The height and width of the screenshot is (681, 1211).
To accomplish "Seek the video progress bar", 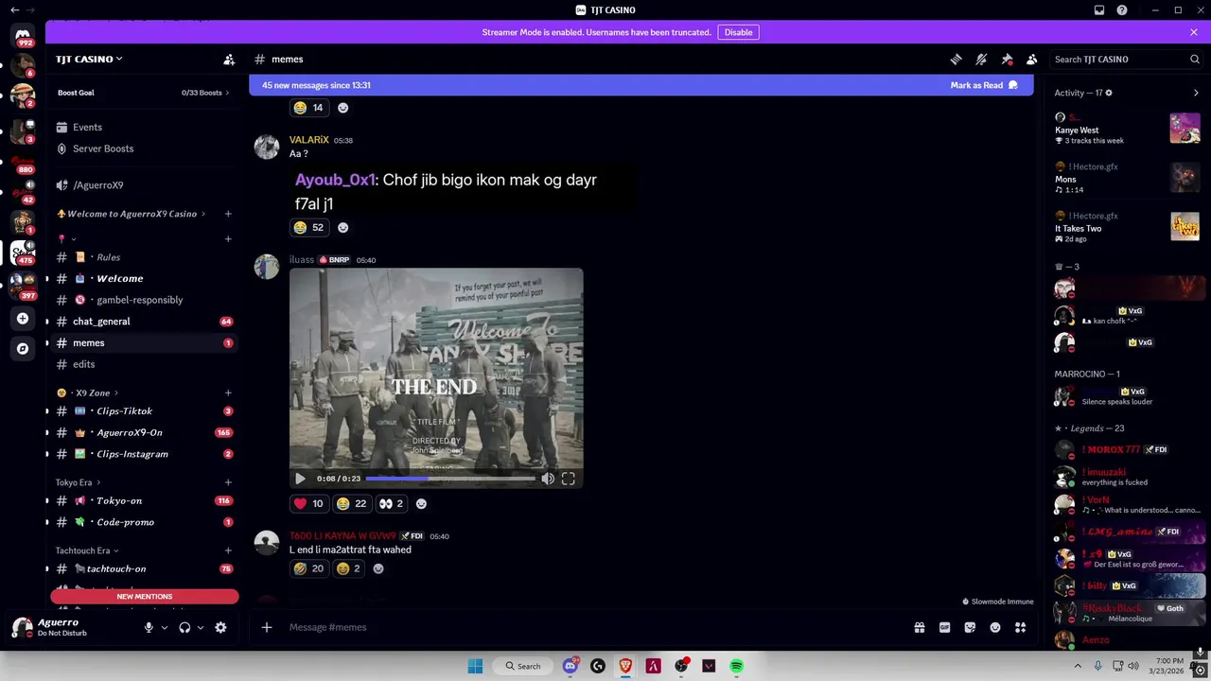I will 450,479.
